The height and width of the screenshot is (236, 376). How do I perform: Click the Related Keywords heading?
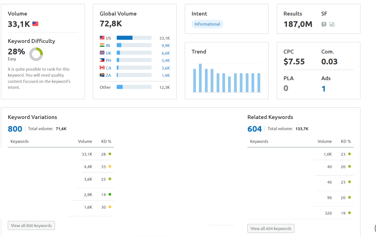(x=270, y=117)
